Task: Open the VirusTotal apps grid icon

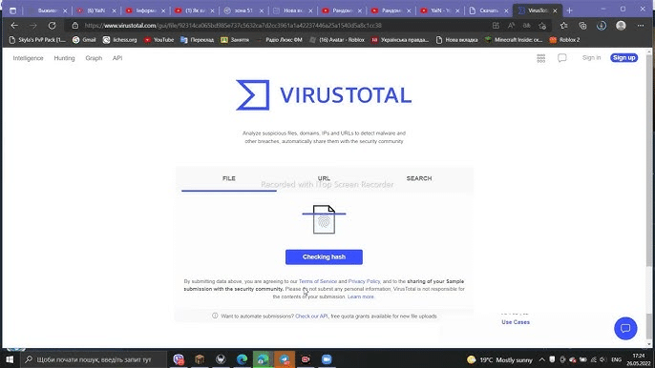Action: pyautogui.click(x=540, y=58)
